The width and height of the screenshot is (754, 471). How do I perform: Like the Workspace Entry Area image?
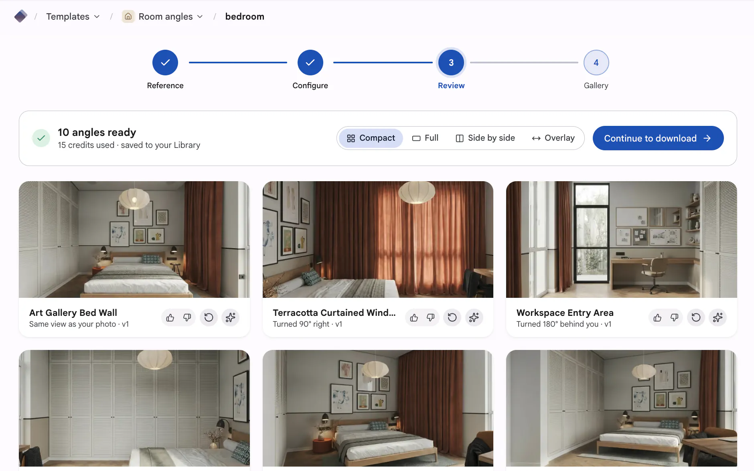(x=657, y=317)
